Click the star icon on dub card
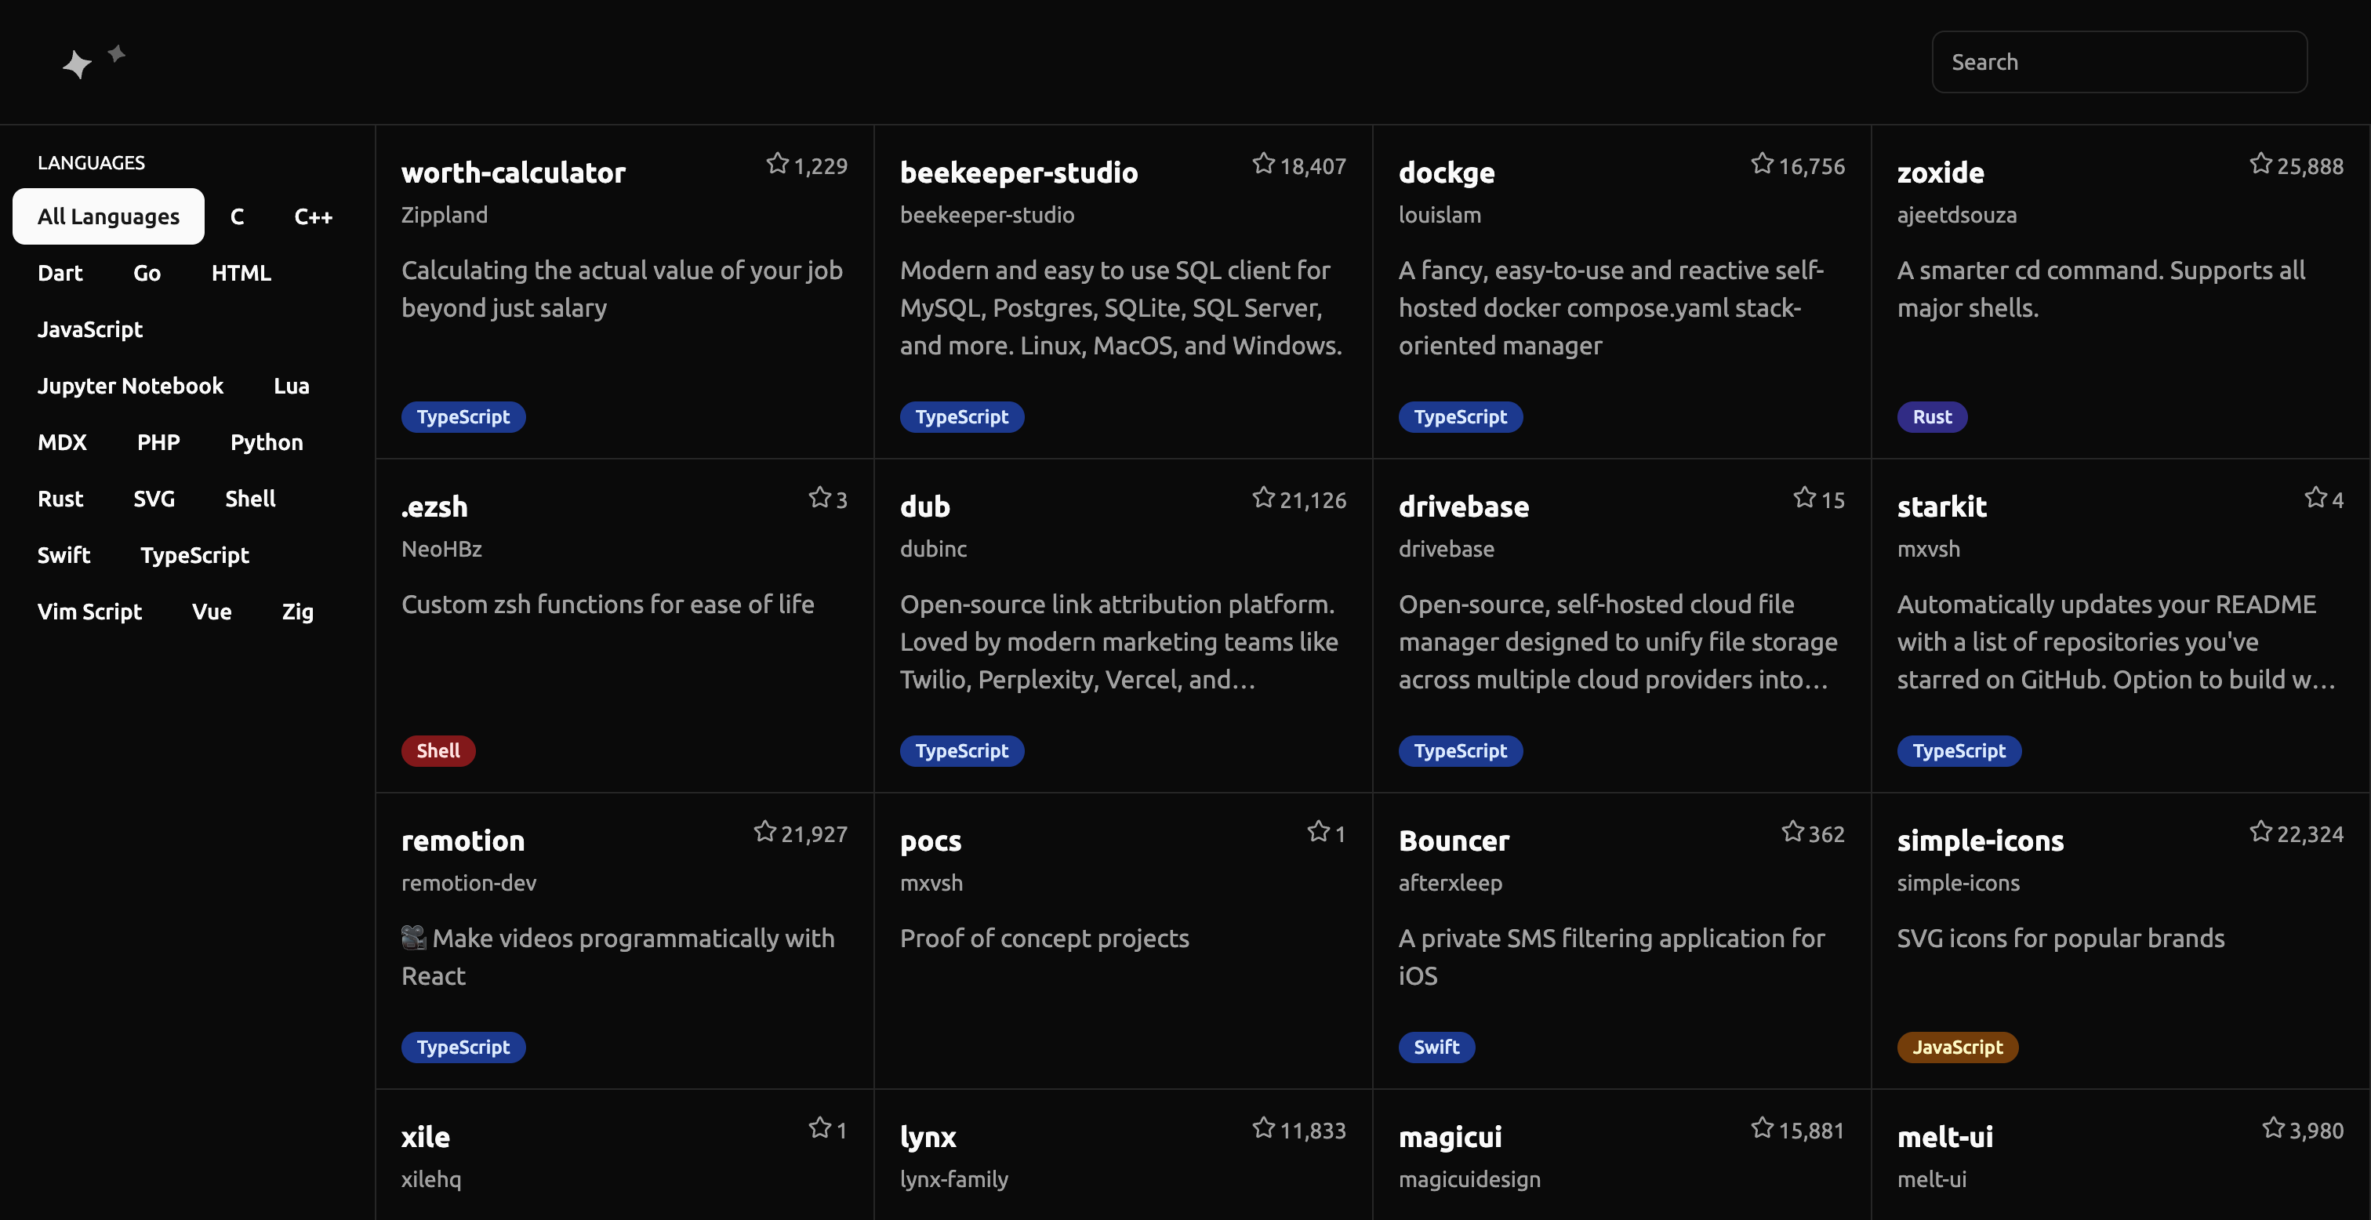2371x1220 pixels. (1264, 498)
